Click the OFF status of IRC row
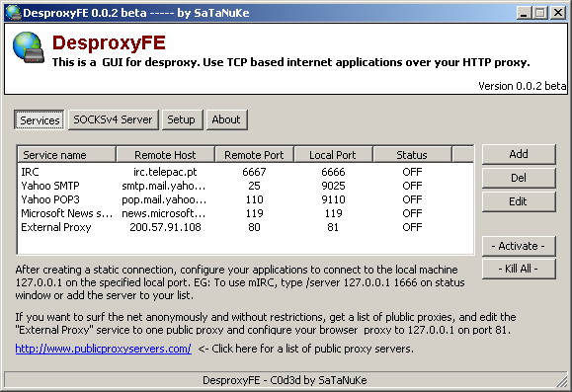The width and height of the screenshot is (572, 392). click(x=412, y=172)
